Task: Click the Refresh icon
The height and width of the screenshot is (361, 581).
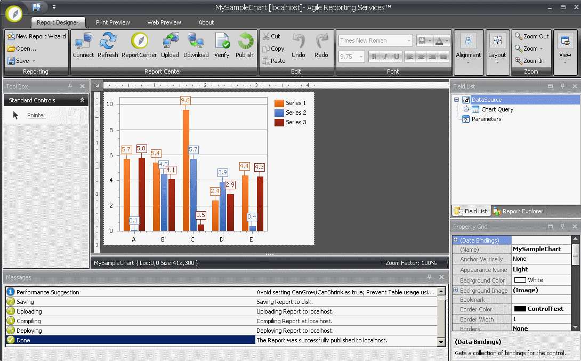Action: coord(108,45)
